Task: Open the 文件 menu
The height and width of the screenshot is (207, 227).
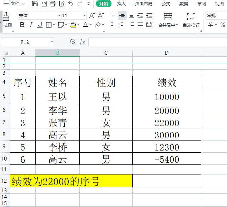Action: tap(14, 4)
